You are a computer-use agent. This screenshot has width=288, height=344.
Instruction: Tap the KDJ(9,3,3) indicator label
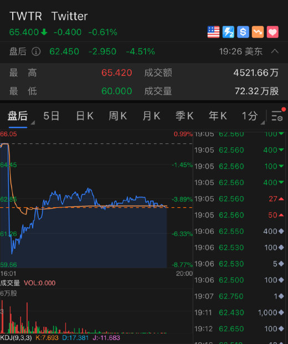coord(16,338)
